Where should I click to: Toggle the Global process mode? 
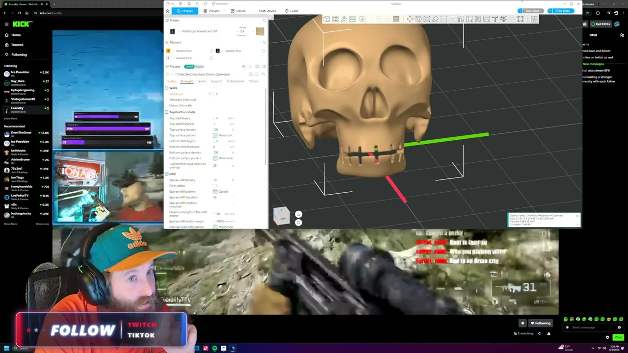pyautogui.click(x=189, y=67)
